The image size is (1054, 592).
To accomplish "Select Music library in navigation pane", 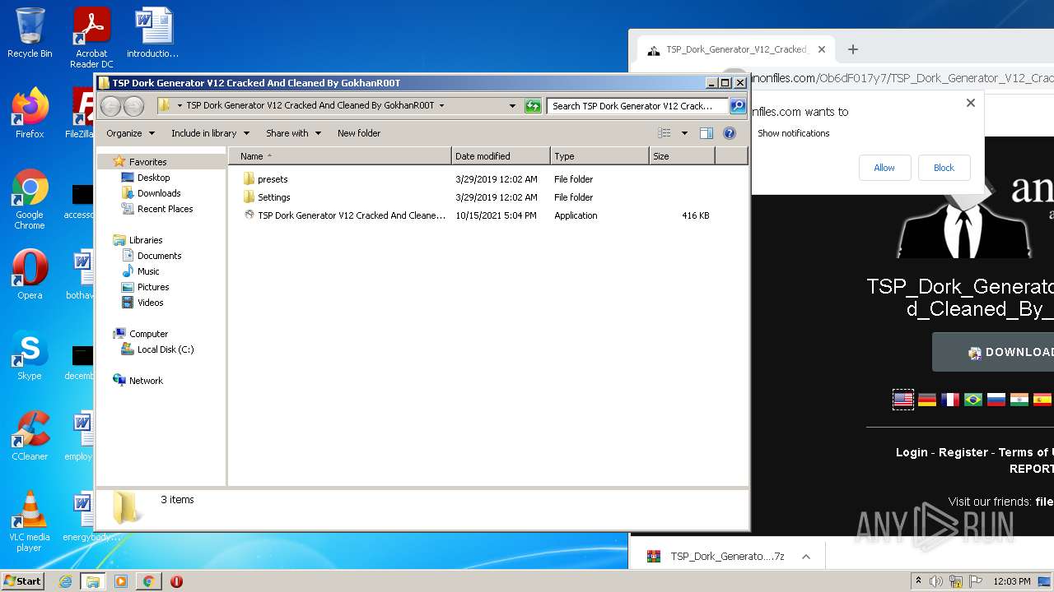I will pos(148,271).
